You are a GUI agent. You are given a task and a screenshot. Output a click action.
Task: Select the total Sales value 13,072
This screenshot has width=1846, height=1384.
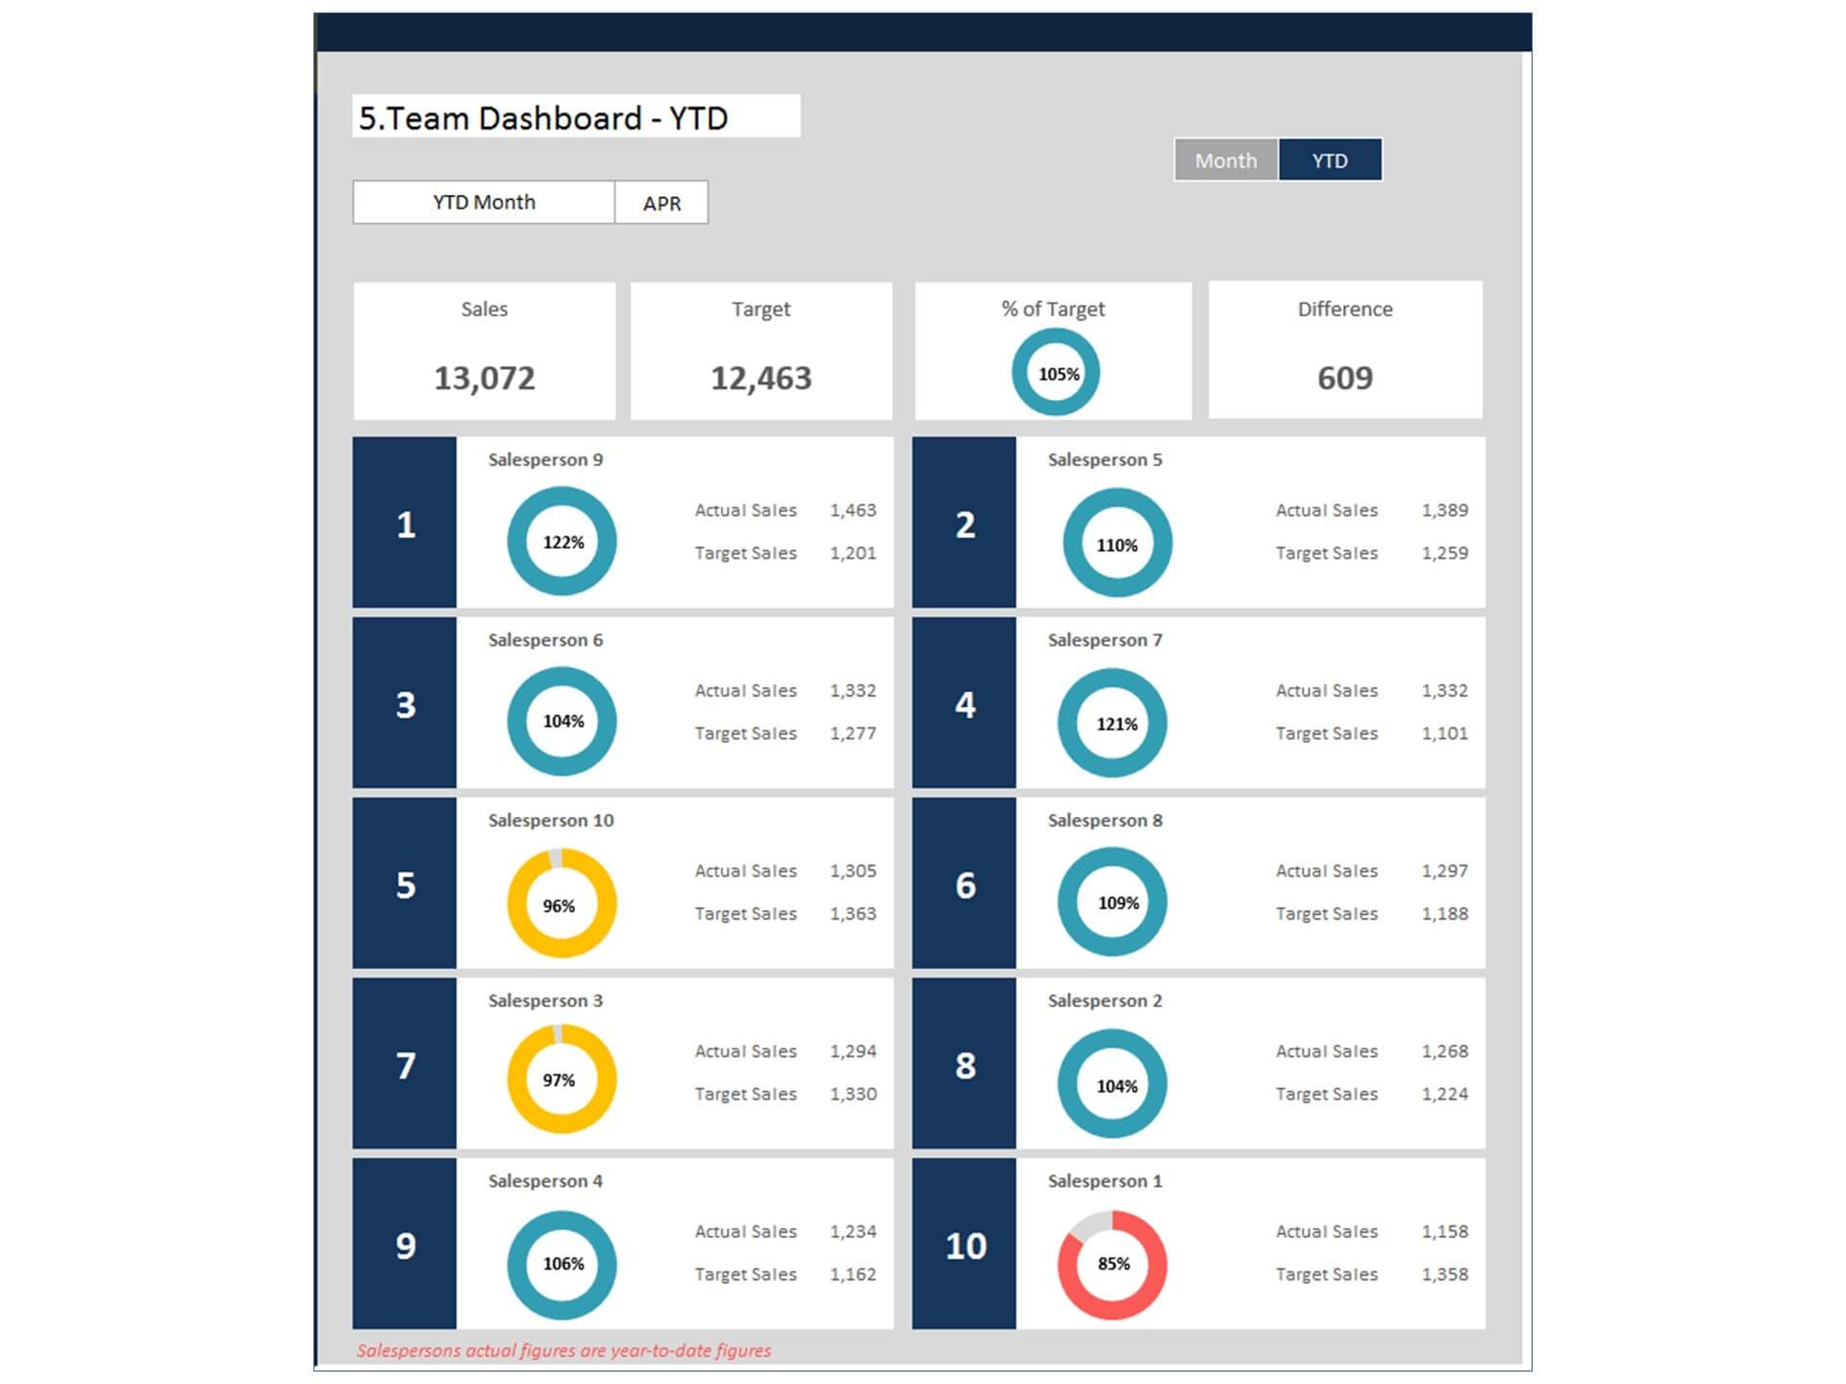pos(484,379)
